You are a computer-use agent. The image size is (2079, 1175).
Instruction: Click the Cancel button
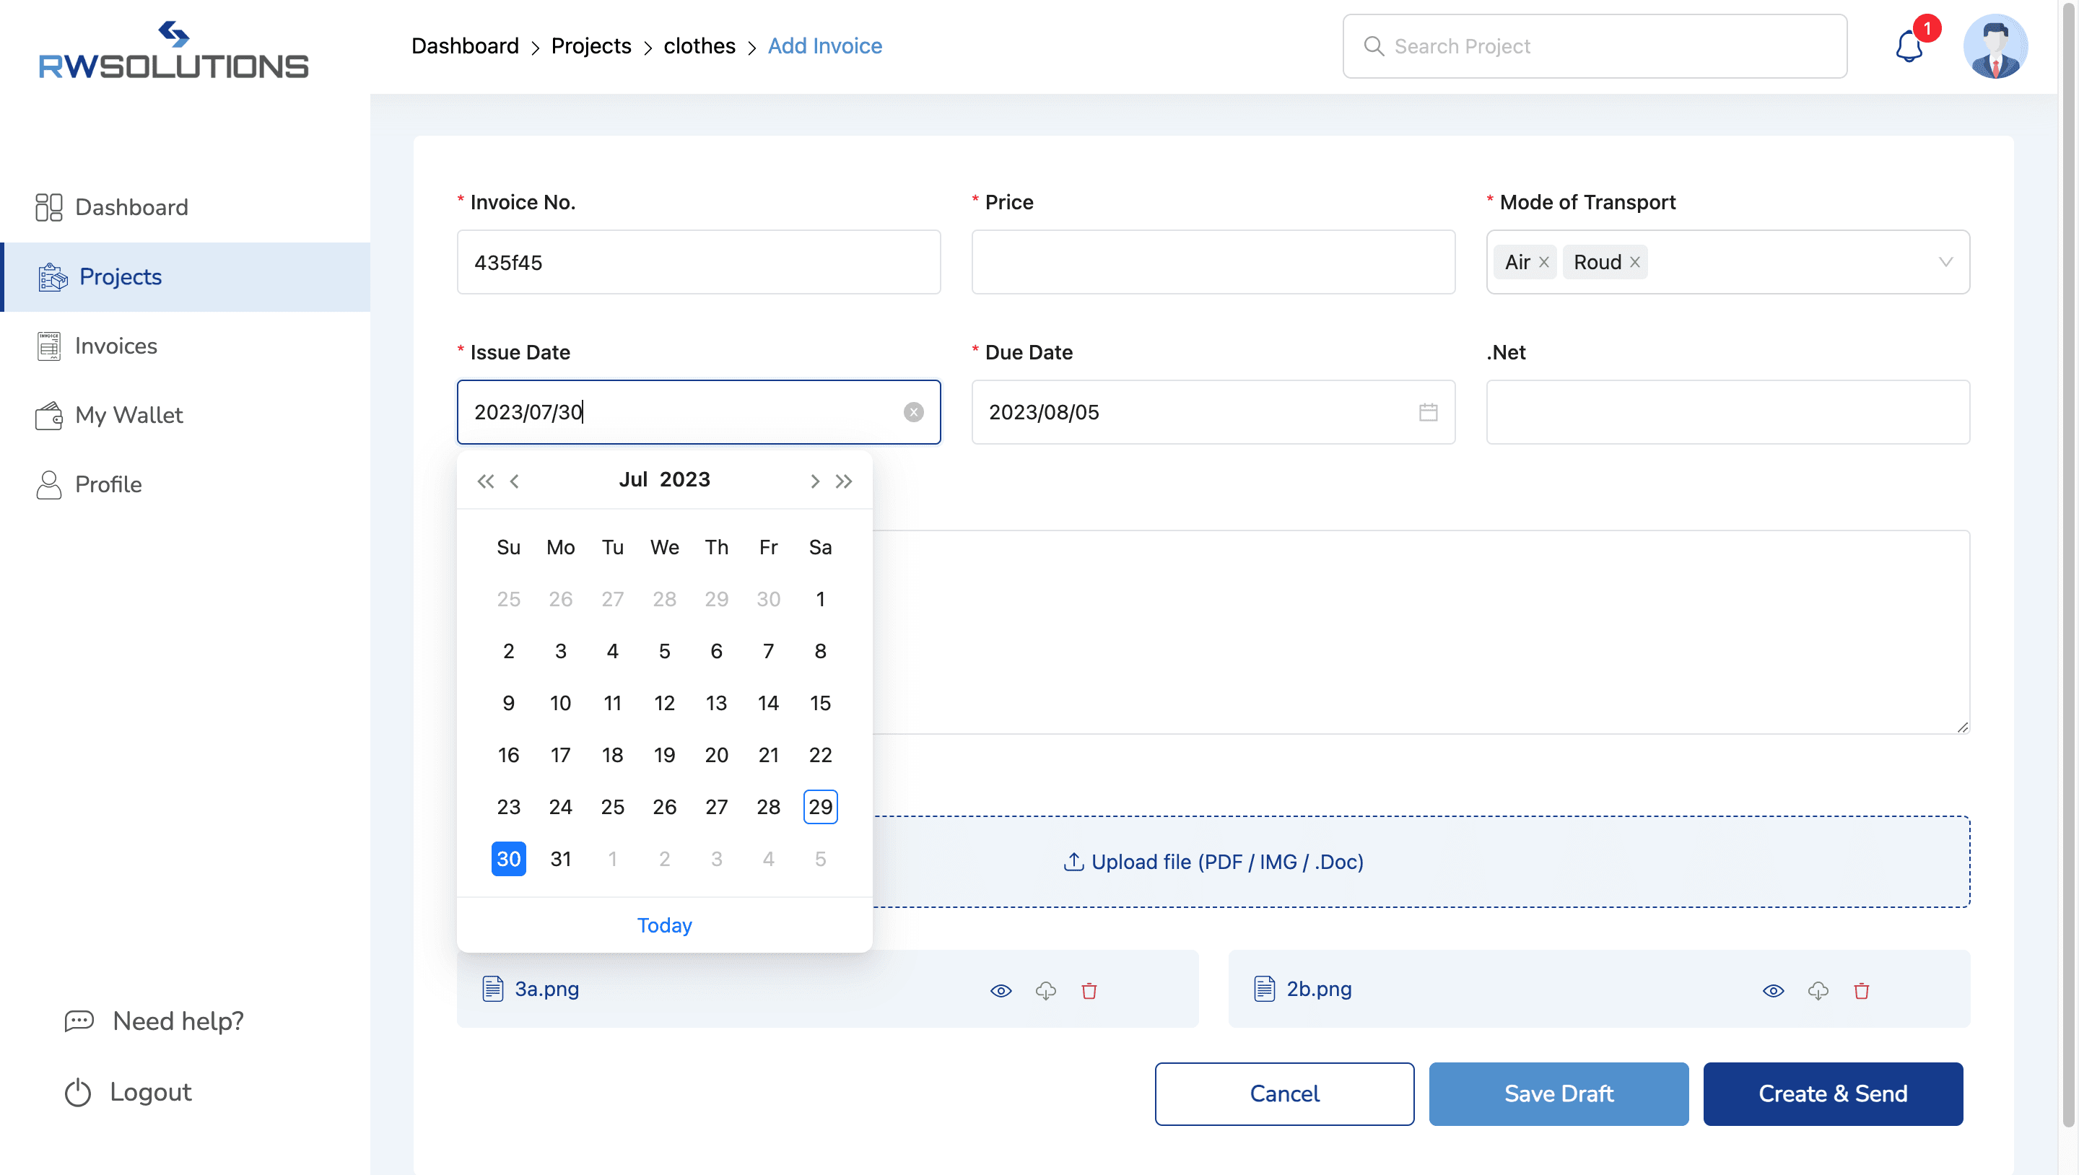1284,1094
